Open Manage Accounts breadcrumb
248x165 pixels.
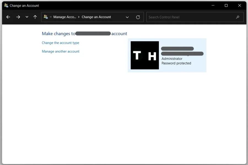[65, 17]
